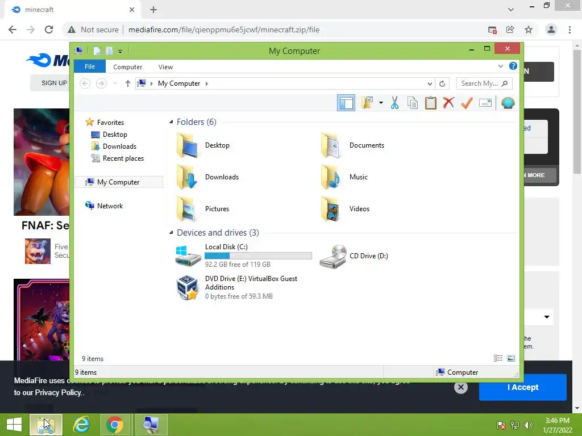The image size is (582, 436).
Task: Open the folder options toolbar icon
Action: pyautogui.click(x=367, y=103)
